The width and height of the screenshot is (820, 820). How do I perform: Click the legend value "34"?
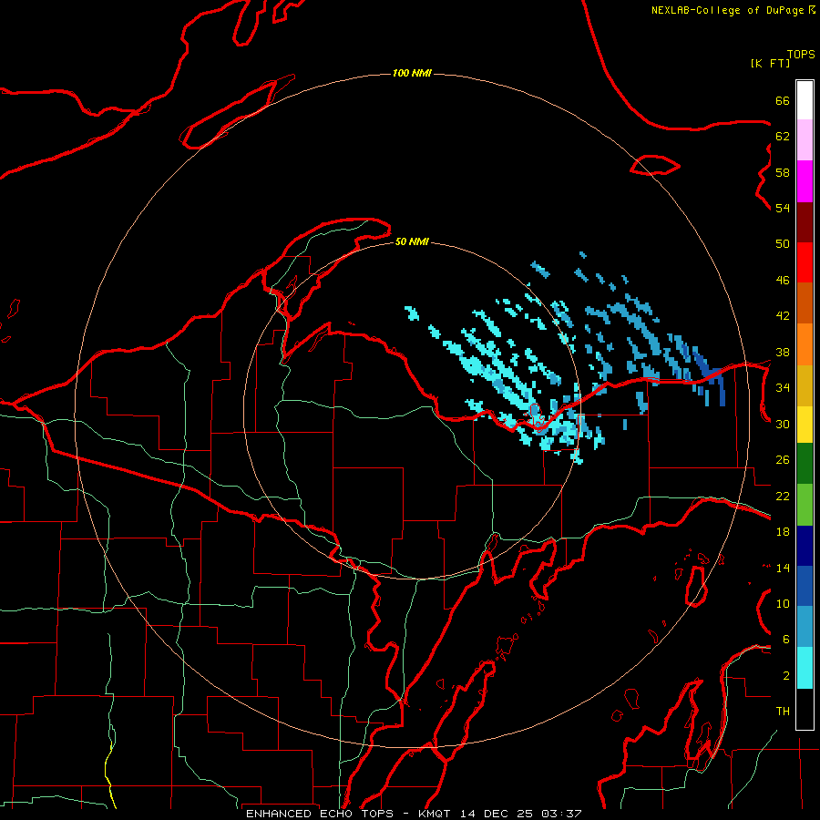(783, 388)
